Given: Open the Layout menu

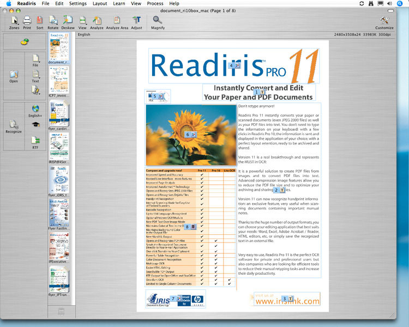Looking at the screenshot, I should (x=100, y=3).
